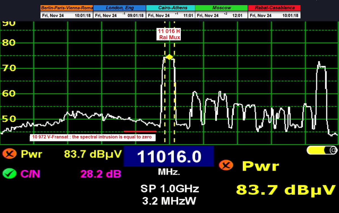Image resolution: width=339 pixels, height=213 pixels.
Task: Click the red underline below the spectrum trace
Action: click(140, 131)
